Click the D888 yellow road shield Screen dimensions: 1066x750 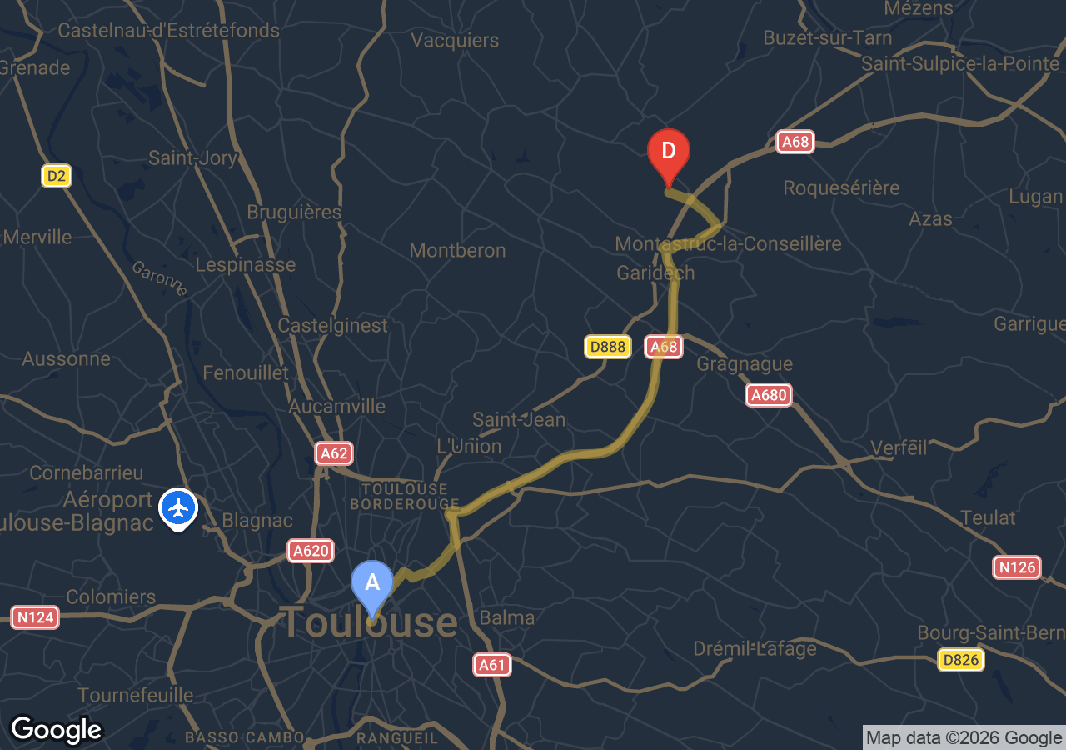607,347
